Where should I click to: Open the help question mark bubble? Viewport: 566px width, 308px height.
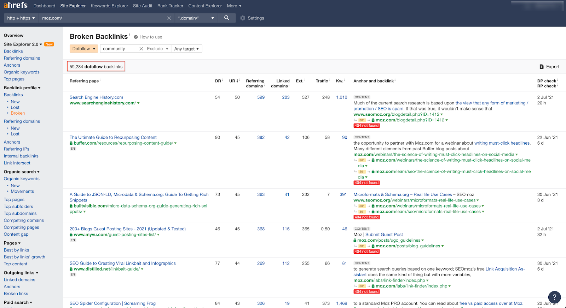(554, 297)
